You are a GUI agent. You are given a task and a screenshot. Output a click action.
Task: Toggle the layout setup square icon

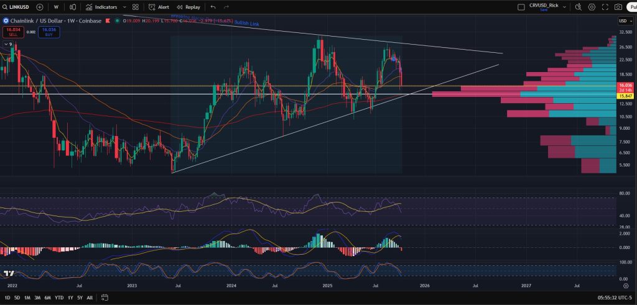[521, 7]
